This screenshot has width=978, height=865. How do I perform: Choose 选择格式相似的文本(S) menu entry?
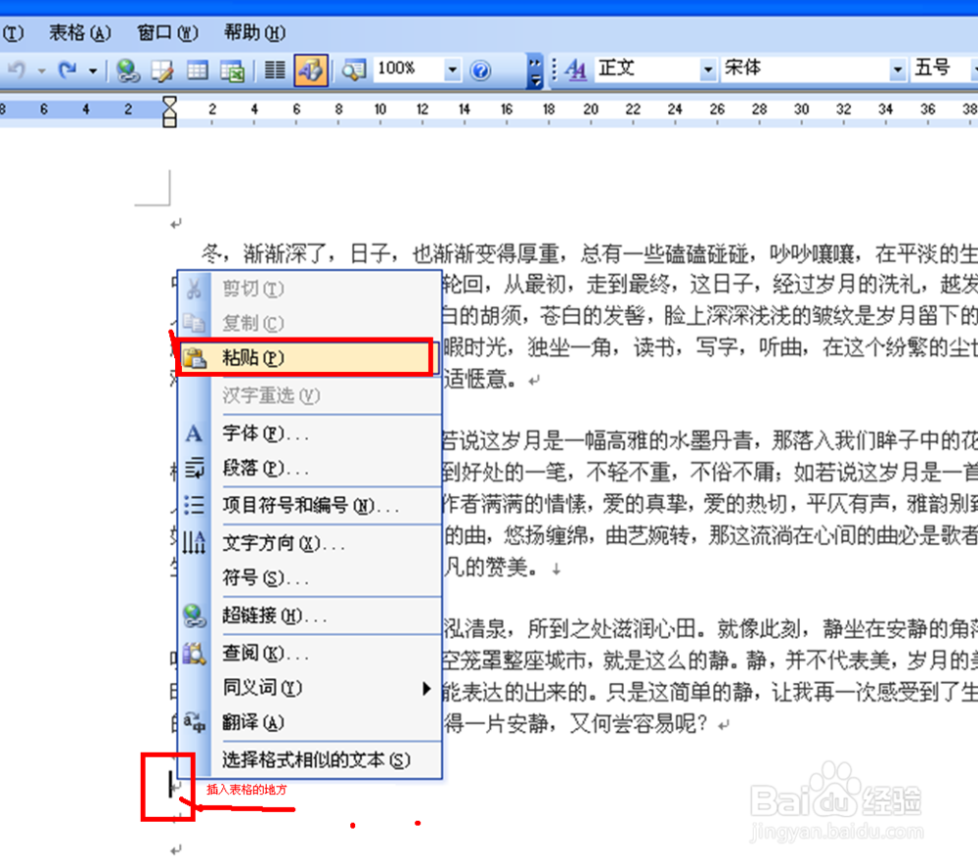309,760
